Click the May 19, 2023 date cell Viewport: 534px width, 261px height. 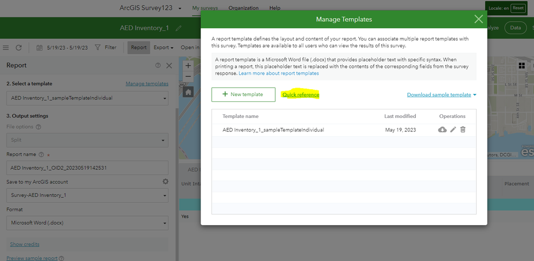tap(400, 130)
